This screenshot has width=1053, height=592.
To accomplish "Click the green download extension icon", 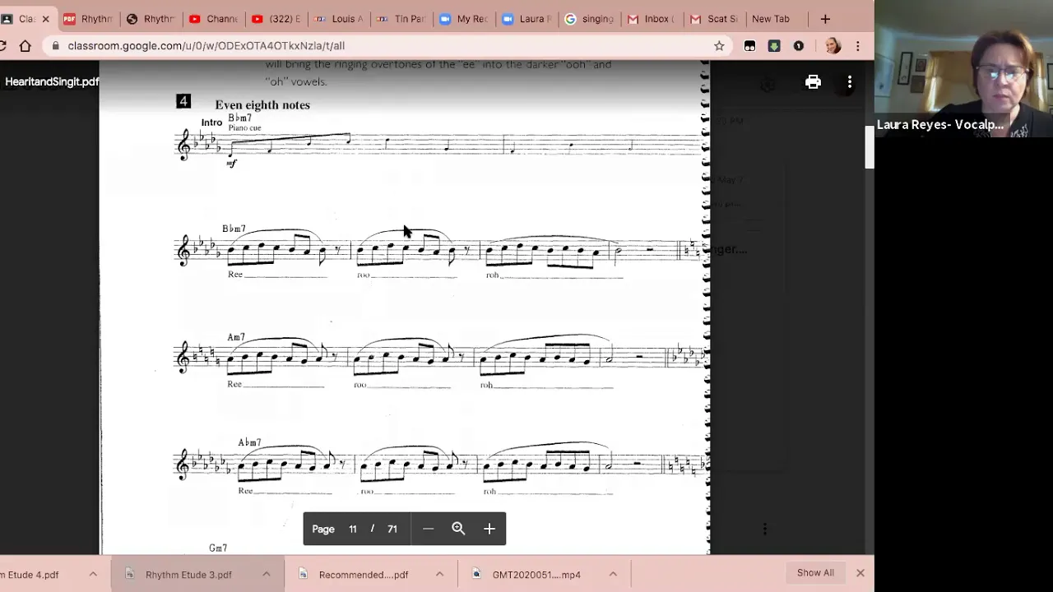I will pyautogui.click(x=774, y=46).
